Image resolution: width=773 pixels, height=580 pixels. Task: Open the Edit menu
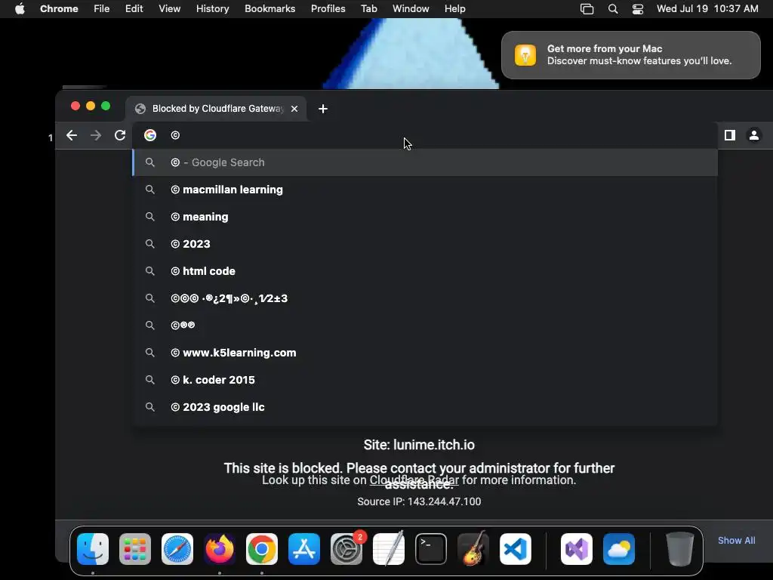[134, 9]
